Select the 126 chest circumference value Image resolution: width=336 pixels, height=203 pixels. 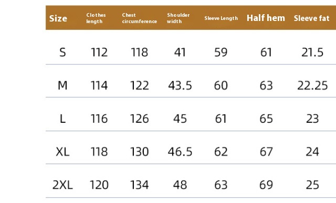coord(139,119)
